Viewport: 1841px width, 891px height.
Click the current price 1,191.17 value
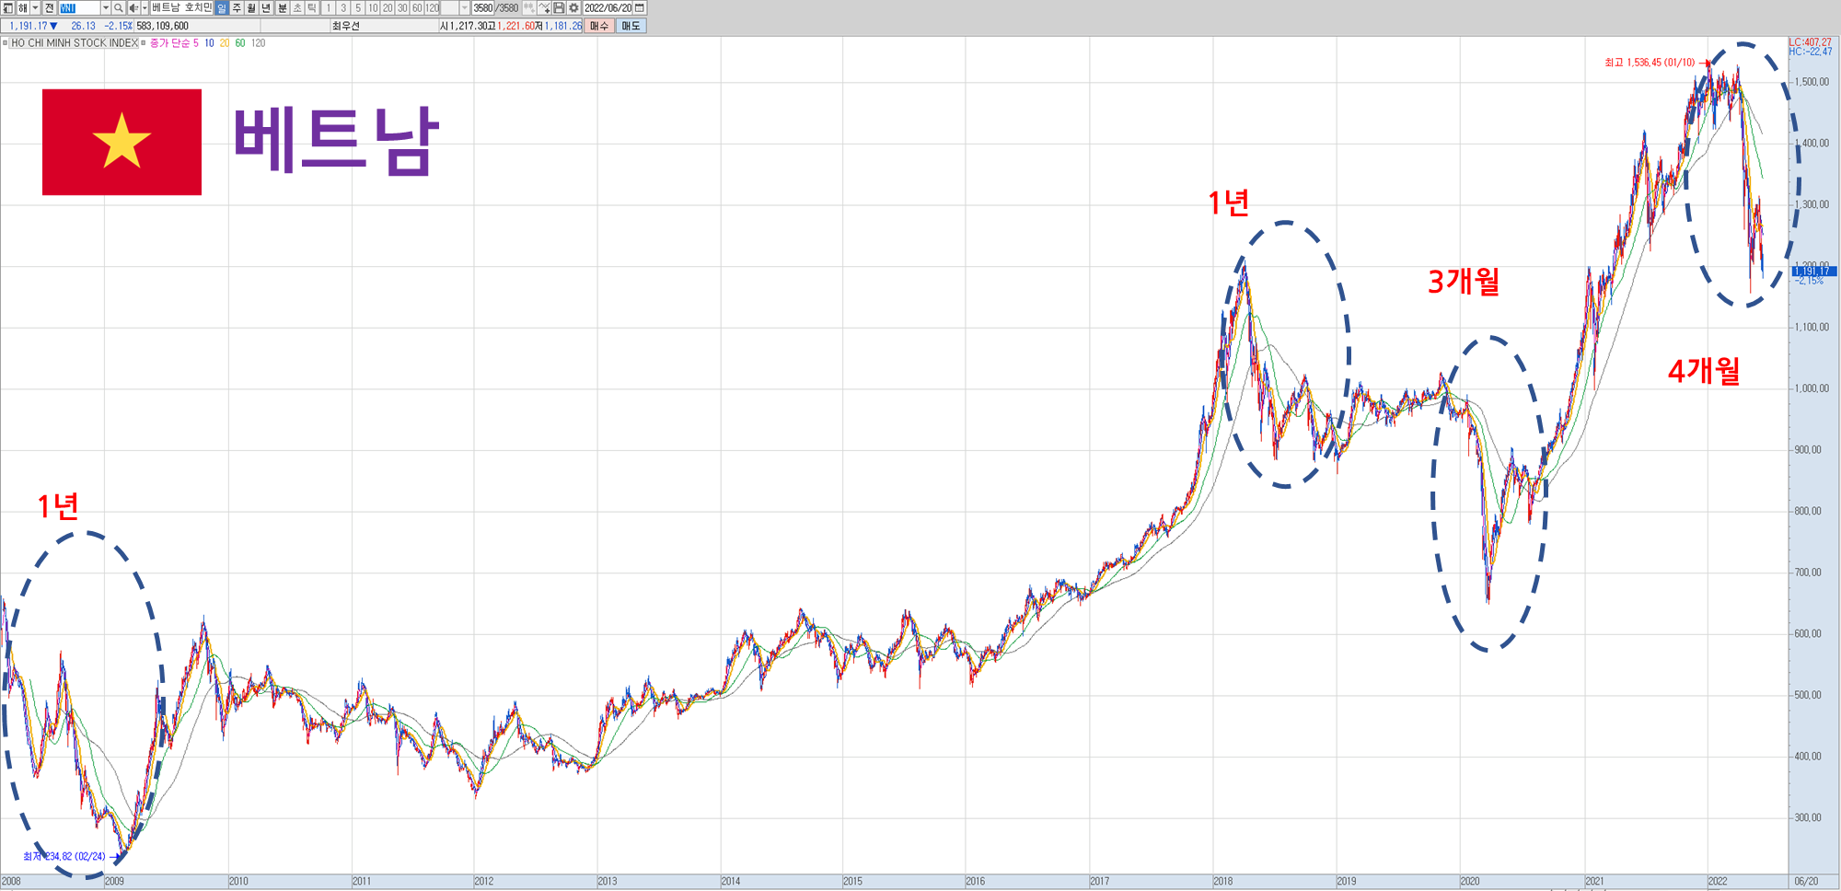(x=29, y=26)
